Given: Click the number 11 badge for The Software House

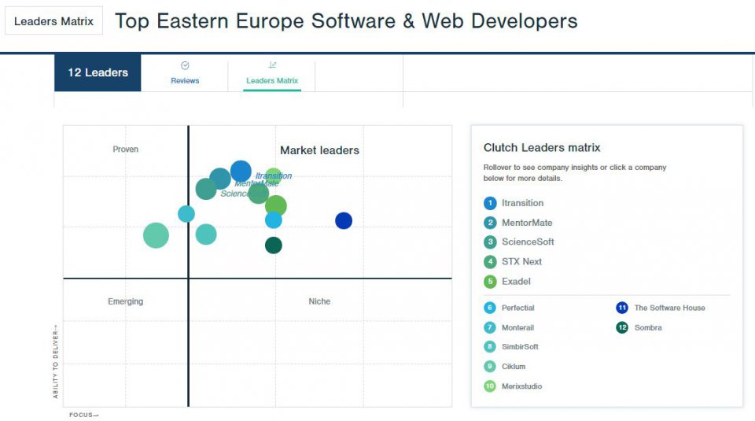Looking at the screenshot, I should tap(622, 308).
